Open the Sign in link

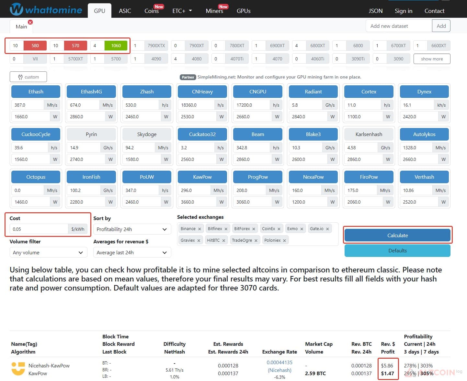pyautogui.click(x=404, y=11)
